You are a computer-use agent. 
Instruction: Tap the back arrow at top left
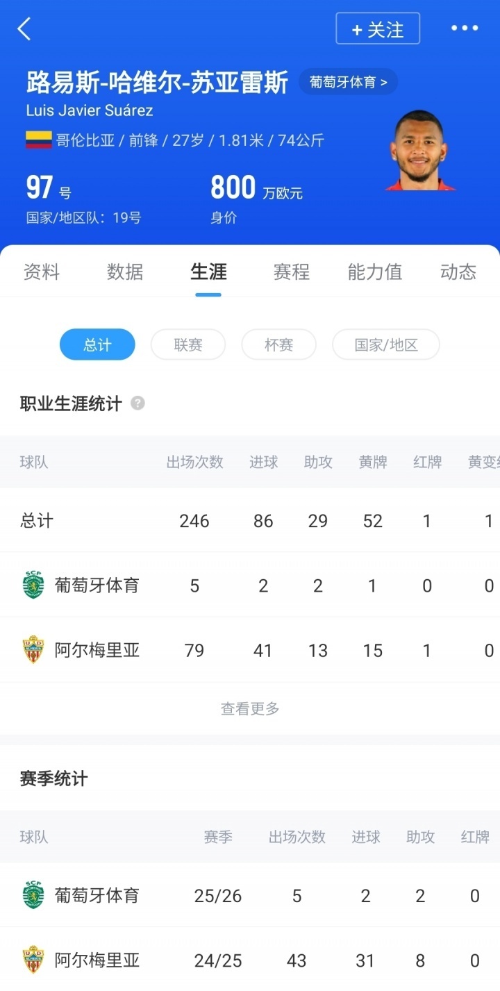pos(25,29)
